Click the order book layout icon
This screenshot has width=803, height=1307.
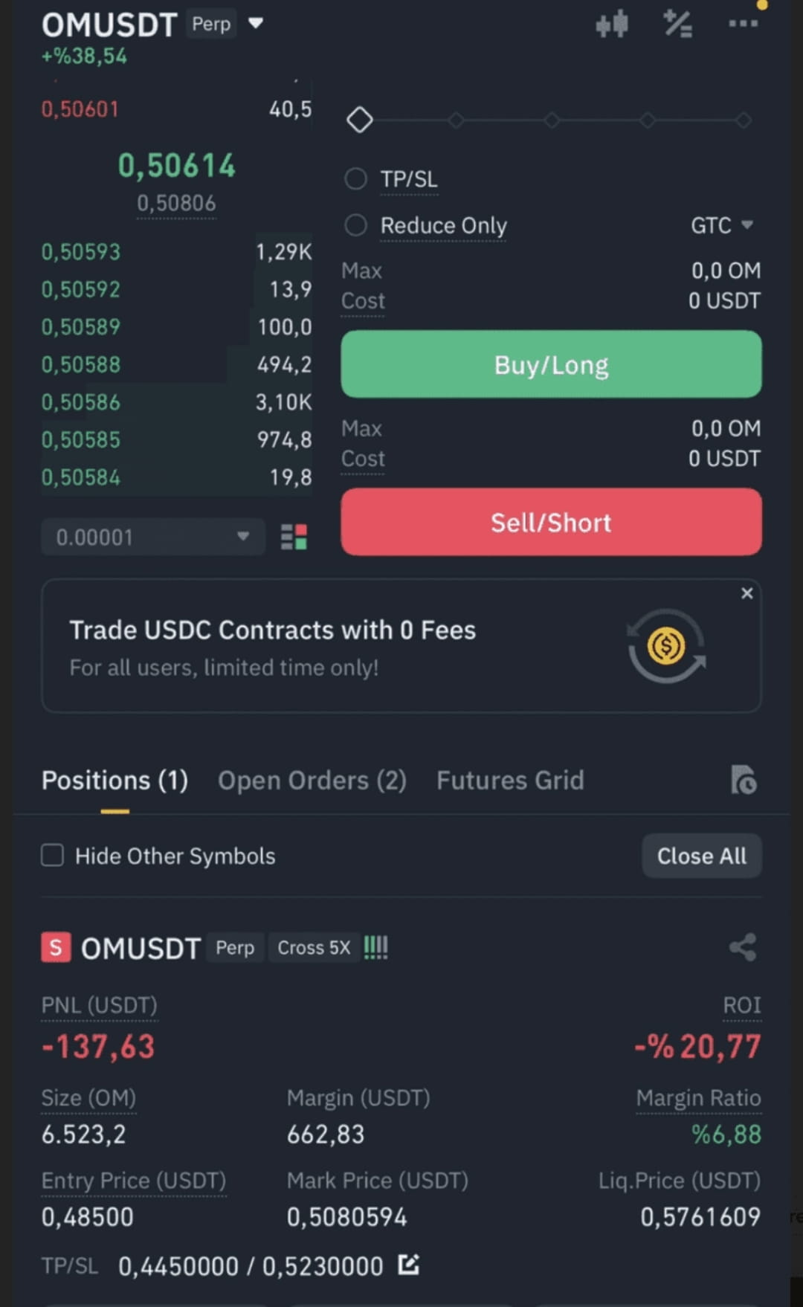pyautogui.click(x=294, y=537)
